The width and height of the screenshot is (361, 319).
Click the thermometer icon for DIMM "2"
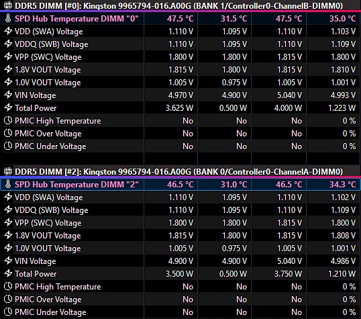tap(8, 185)
